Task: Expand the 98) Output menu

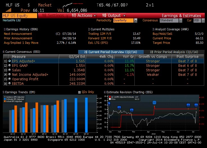Action: 114,15
